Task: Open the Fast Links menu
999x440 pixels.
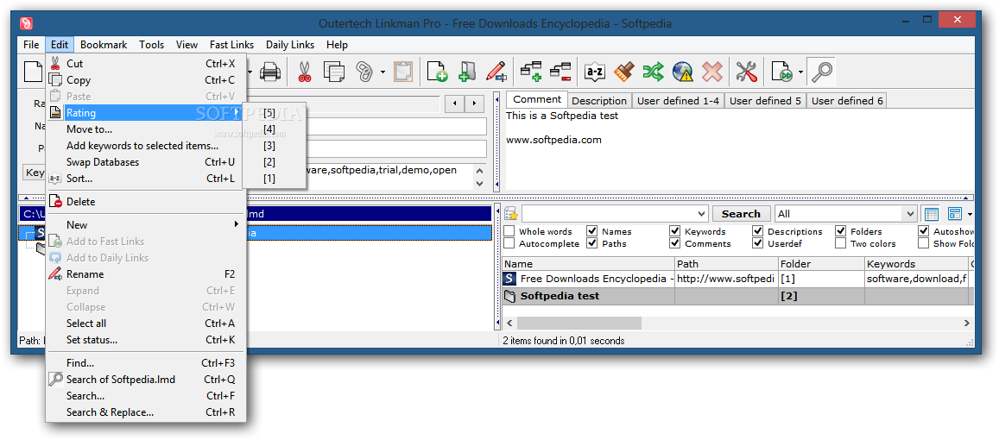Action: click(x=232, y=45)
